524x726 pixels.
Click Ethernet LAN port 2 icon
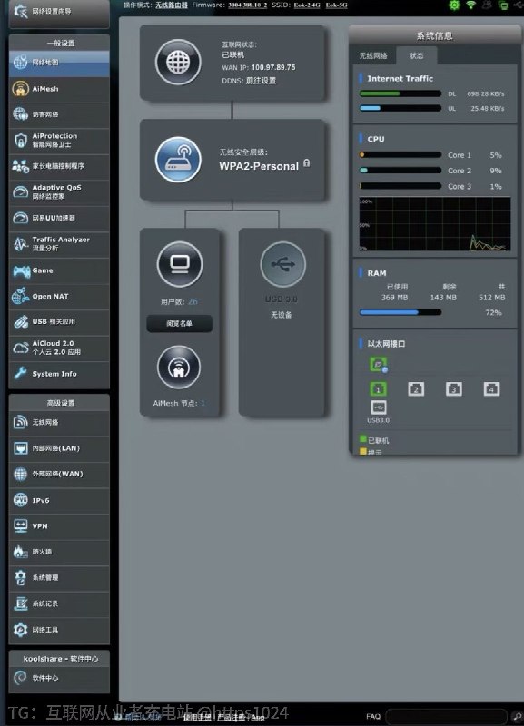click(x=416, y=389)
